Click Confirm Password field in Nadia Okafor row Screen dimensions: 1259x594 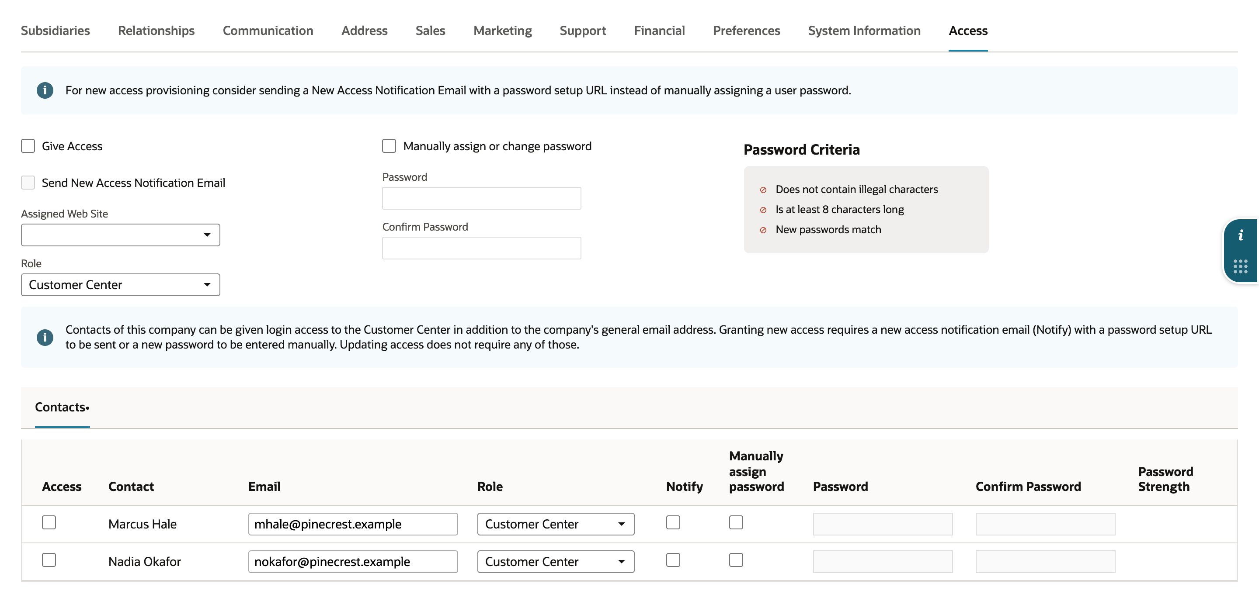coord(1045,562)
